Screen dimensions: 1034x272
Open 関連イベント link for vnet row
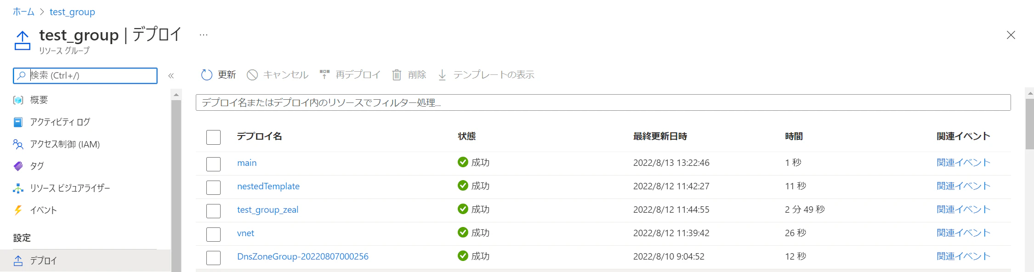tap(963, 232)
